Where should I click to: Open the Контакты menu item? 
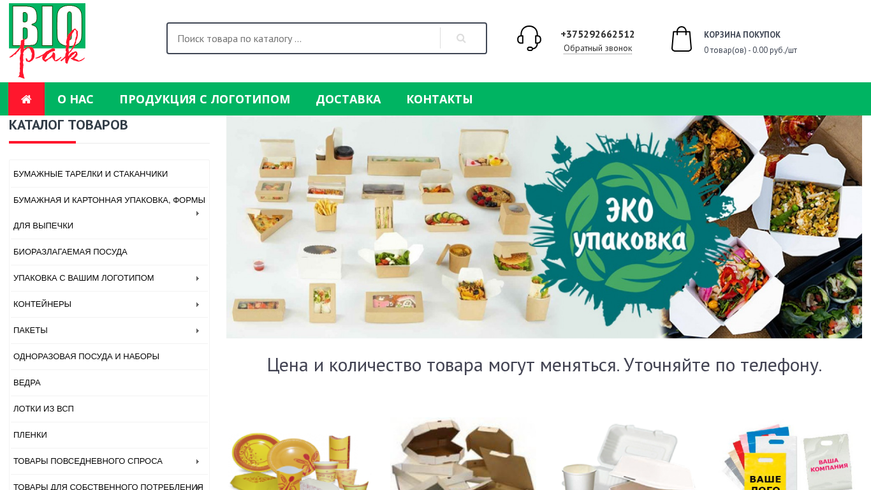pyautogui.click(x=439, y=99)
